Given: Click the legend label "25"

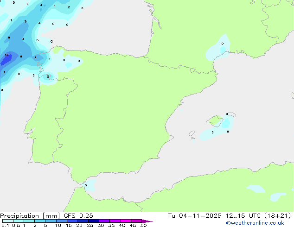Looking at the screenshot, I should point(90,225).
